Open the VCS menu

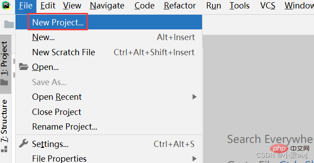268,6
